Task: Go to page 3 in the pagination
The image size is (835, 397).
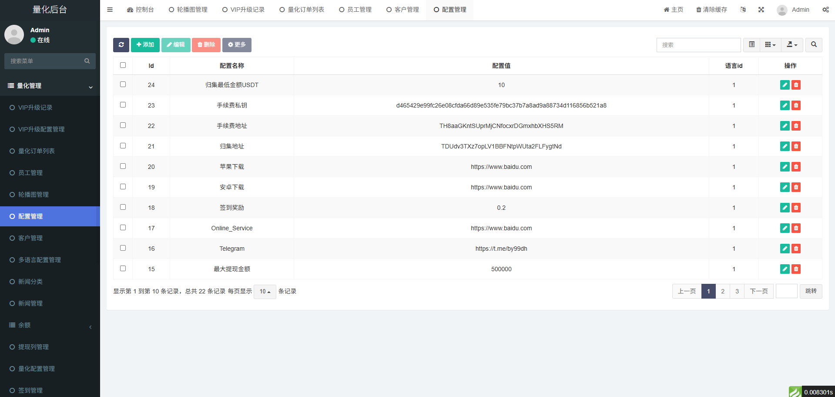Action: pyautogui.click(x=737, y=291)
